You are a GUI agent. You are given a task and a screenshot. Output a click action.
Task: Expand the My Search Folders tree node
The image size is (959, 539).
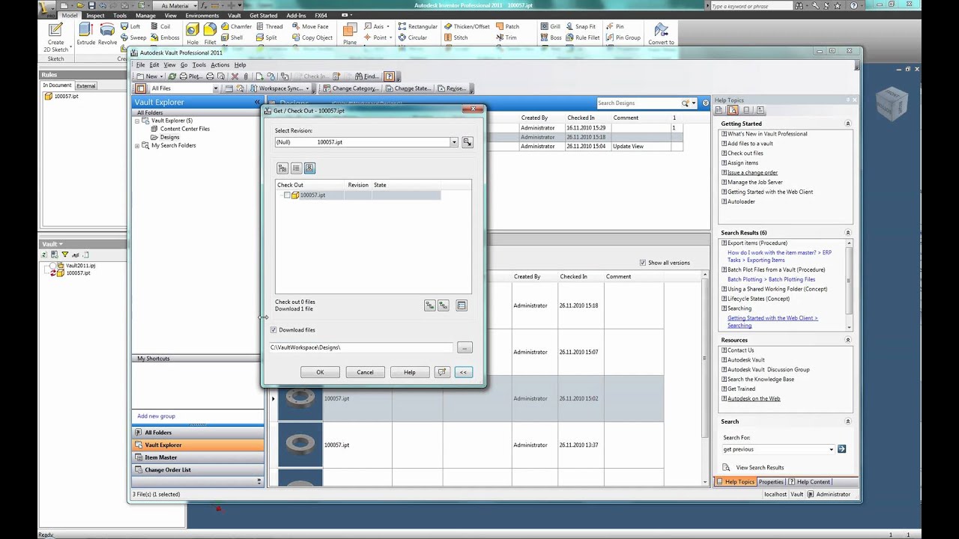click(138, 145)
